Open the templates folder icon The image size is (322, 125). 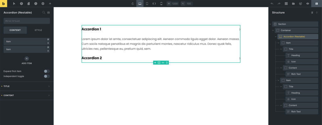click(x=293, y=4)
